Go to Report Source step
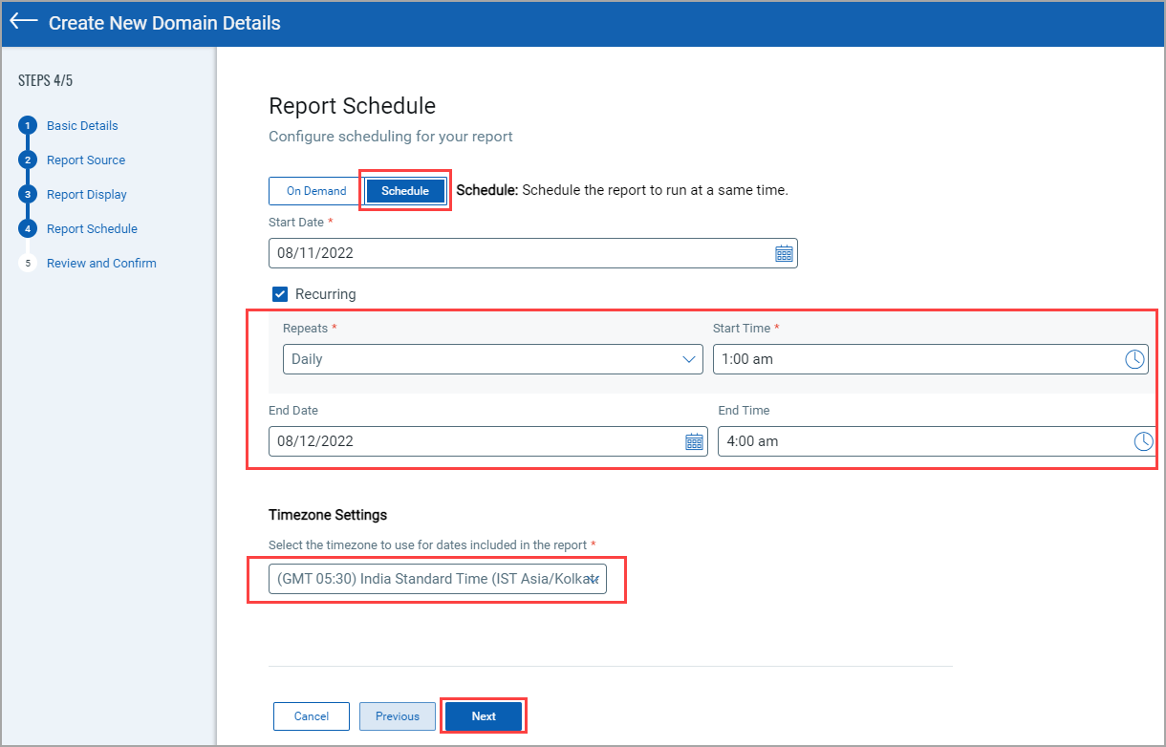The height and width of the screenshot is (747, 1166). (86, 160)
